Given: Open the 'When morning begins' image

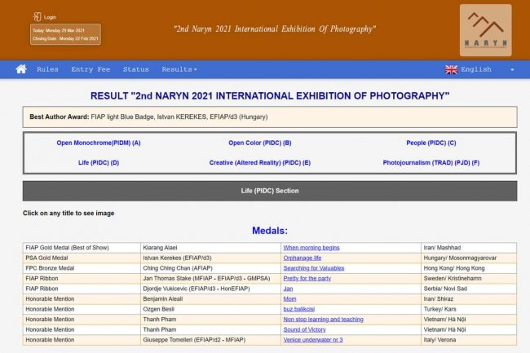Looking at the screenshot, I should (311, 247).
